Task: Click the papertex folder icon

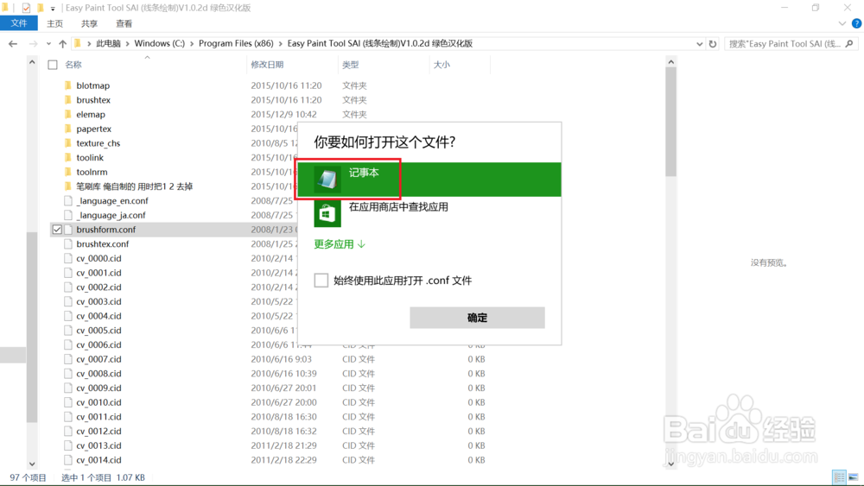Action: tap(67, 129)
